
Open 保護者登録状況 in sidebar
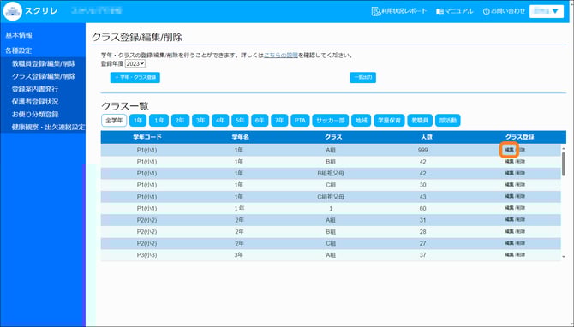coord(35,102)
